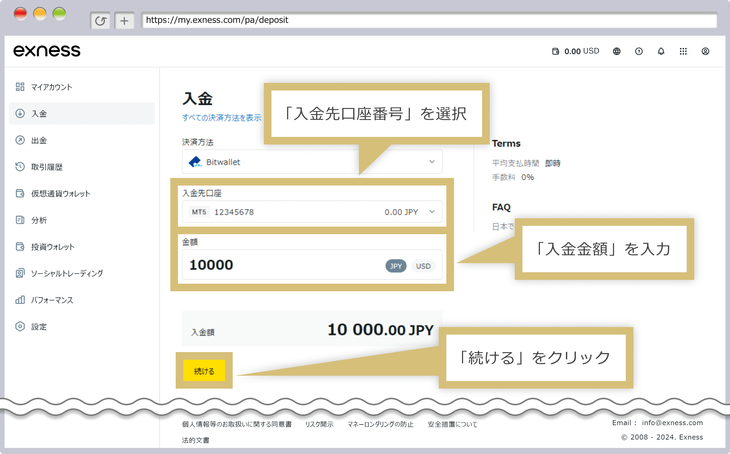Click the yellow 続ける button
Viewport: 730px width, 454px height.
tap(204, 371)
